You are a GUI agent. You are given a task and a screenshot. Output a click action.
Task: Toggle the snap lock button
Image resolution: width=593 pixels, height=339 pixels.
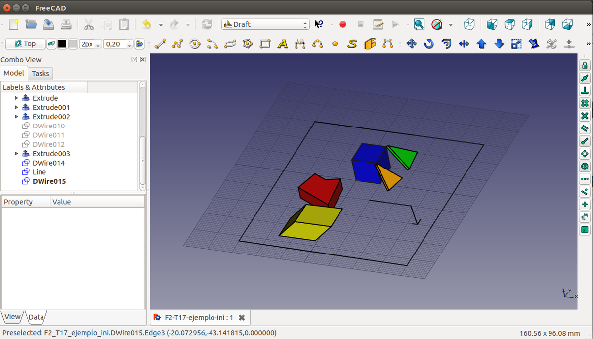click(585, 65)
